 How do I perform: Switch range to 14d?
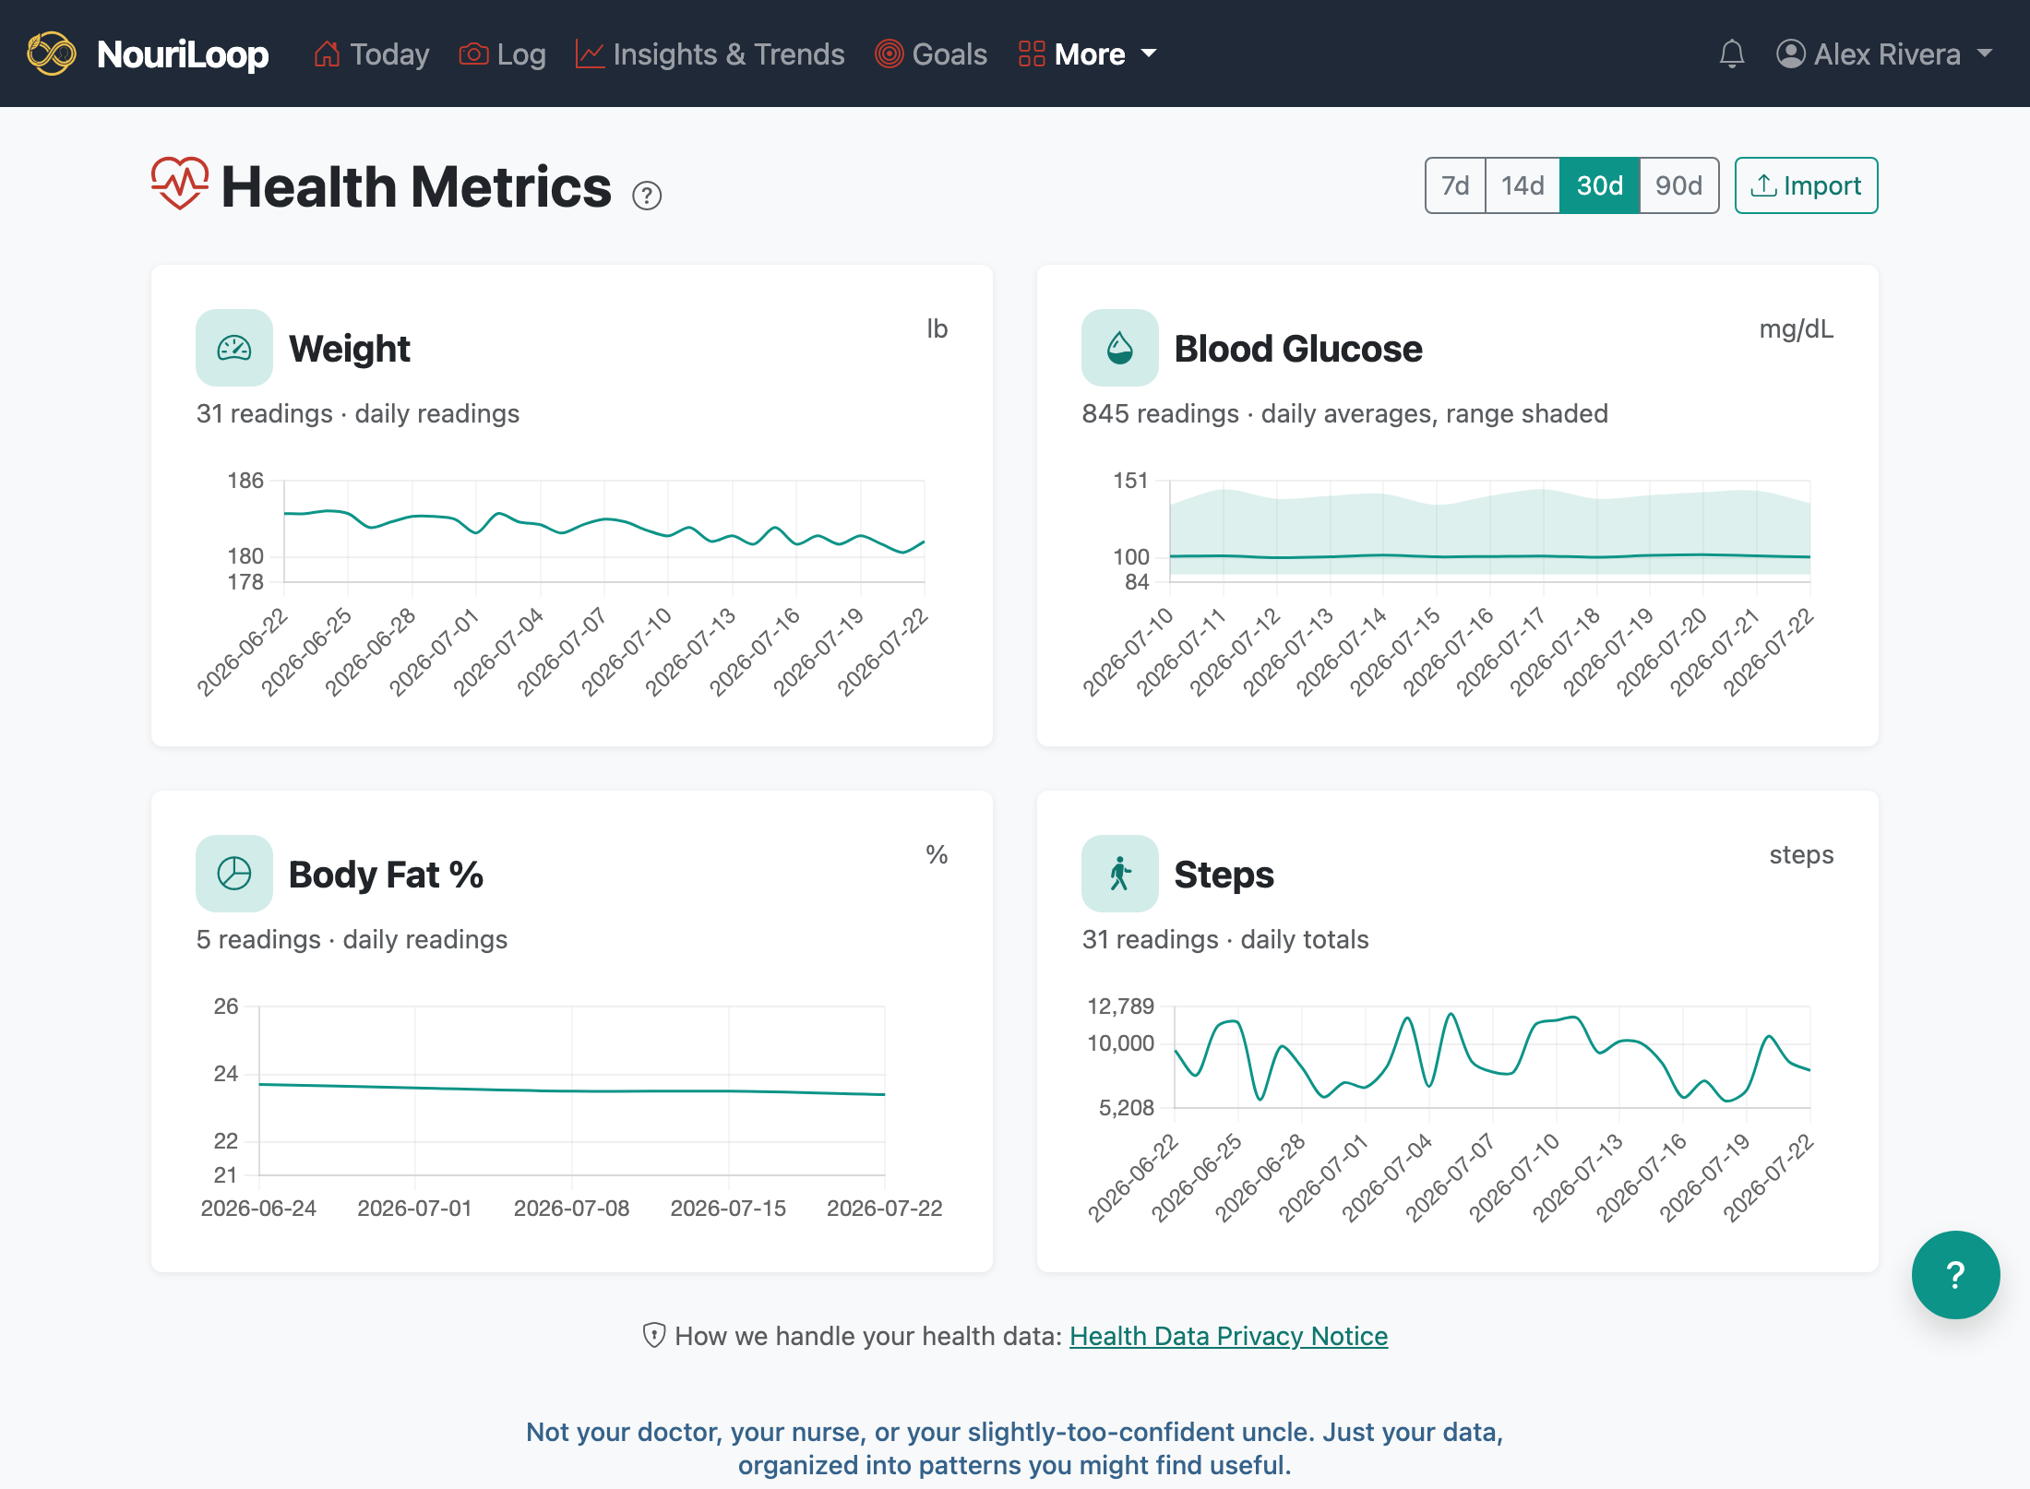pyautogui.click(x=1522, y=185)
